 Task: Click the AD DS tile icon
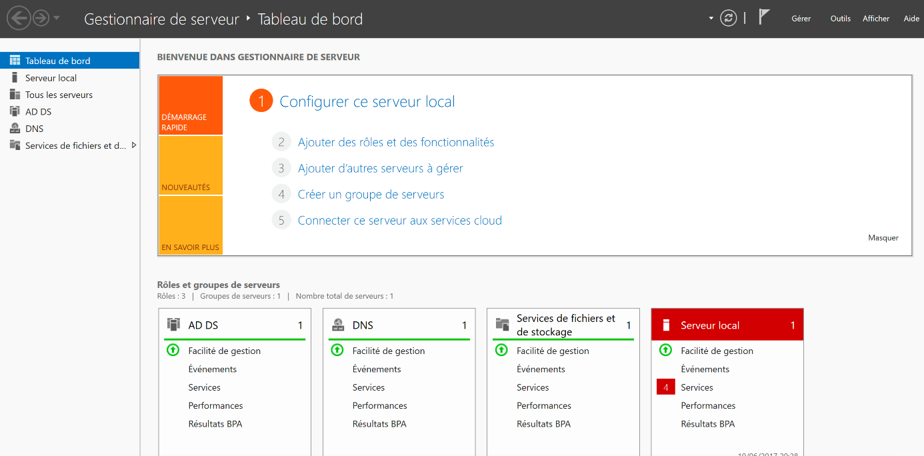pos(174,325)
